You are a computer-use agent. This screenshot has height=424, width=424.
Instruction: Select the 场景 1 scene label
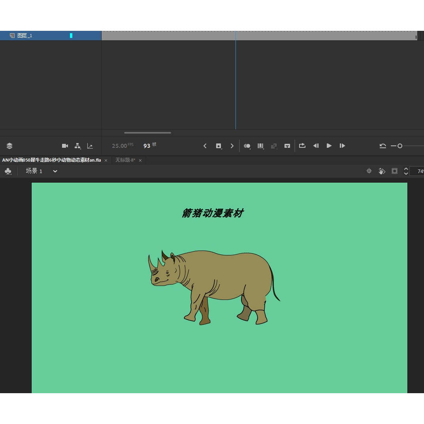coord(34,171)
